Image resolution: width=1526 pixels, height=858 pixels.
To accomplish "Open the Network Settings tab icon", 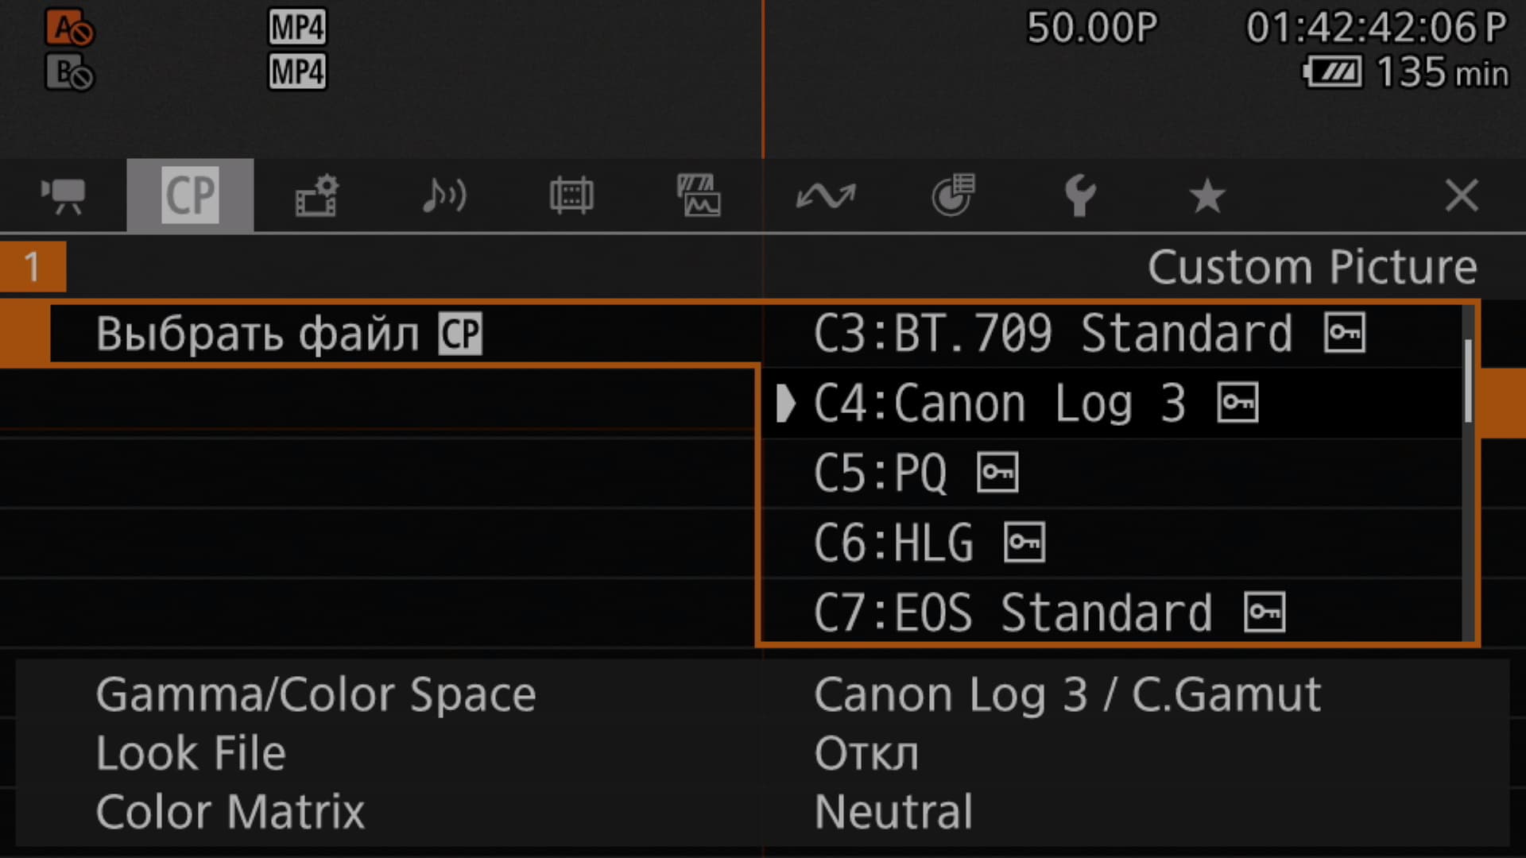I will click(826, 195).
